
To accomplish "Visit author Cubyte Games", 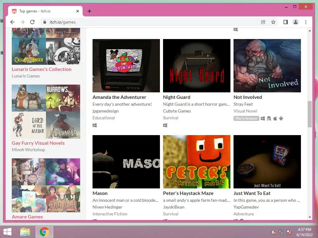I will 177,111.
